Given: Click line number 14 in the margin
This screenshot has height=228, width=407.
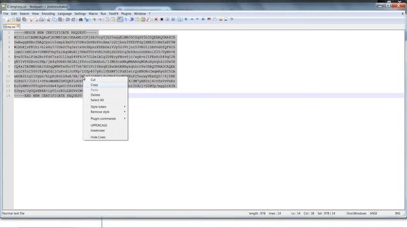Looking at the screenshot, I should point(8,96).
